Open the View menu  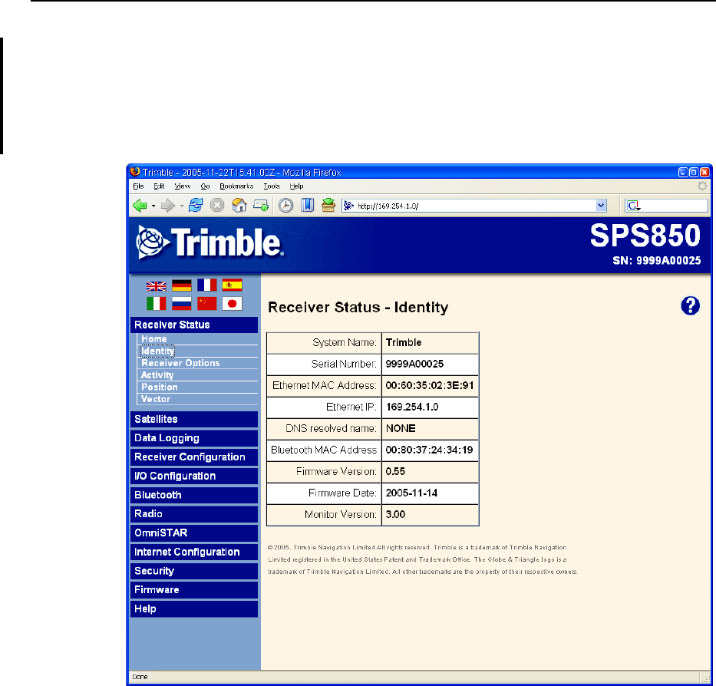(182, 186)
